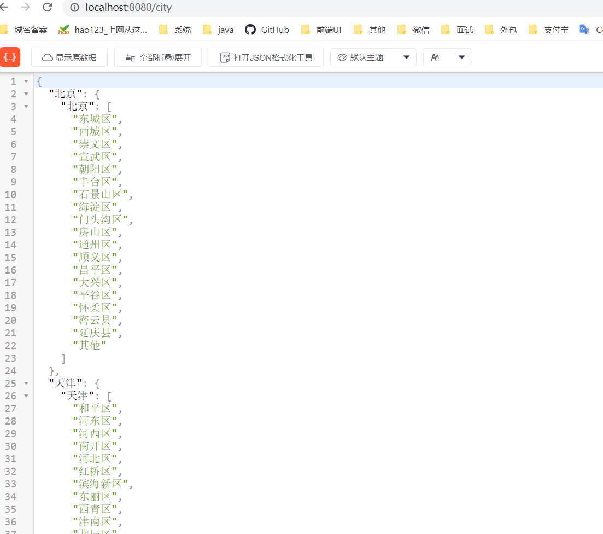Open the java bookmark folder
Screen dimensions: 603x534
pyautogui.click(x=219, y=30)
